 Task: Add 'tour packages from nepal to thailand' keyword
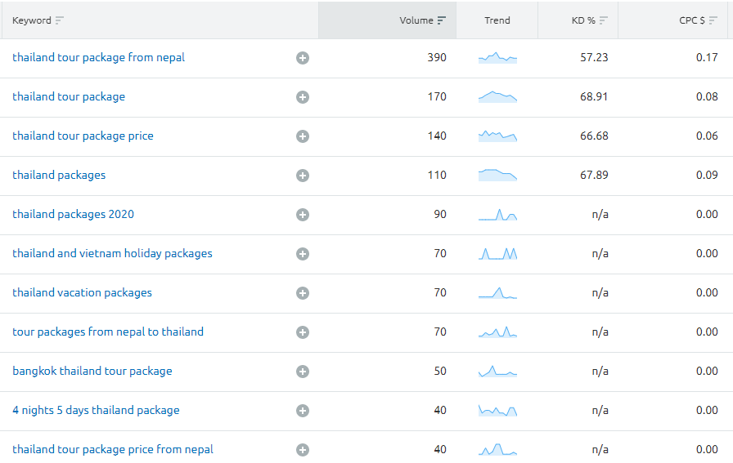[303, 332]
